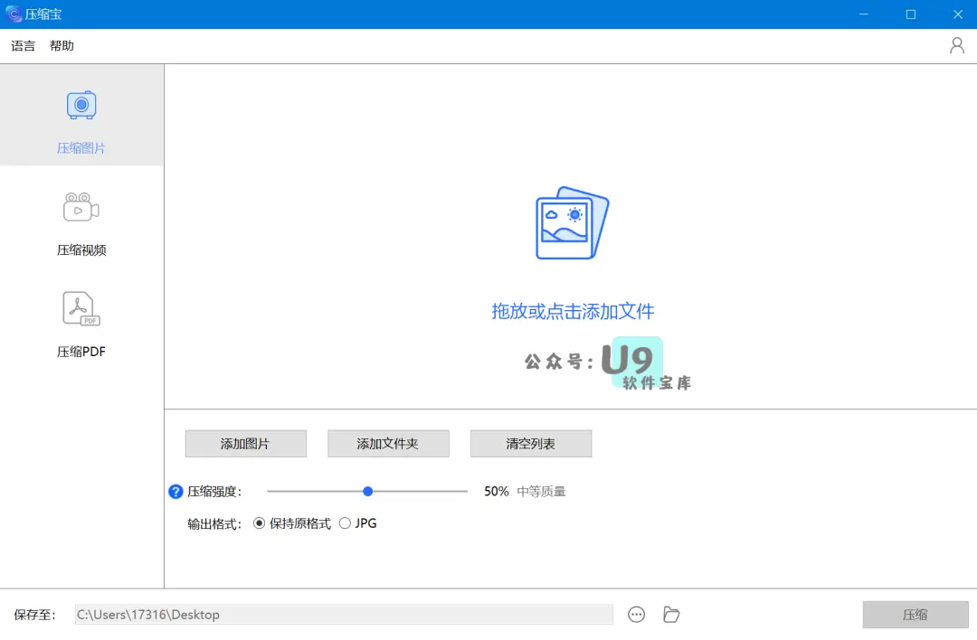Click the blue help question mark icon
The width and height of the screenshot is (977, 640).
pyautogui.click(x=175, y=492)
